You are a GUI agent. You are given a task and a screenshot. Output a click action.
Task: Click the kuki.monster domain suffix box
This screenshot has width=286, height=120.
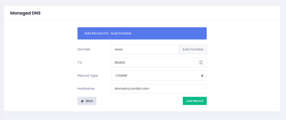point(193,49)
